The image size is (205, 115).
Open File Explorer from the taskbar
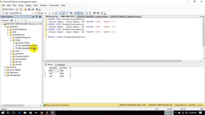(x=25, y=113)
